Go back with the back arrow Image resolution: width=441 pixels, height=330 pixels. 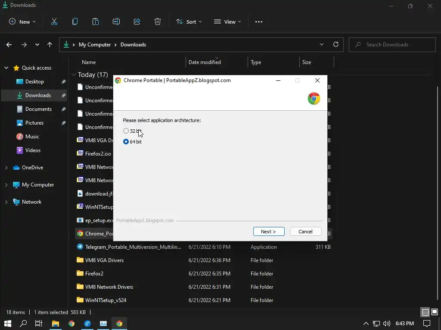click(x=9, y=45)
